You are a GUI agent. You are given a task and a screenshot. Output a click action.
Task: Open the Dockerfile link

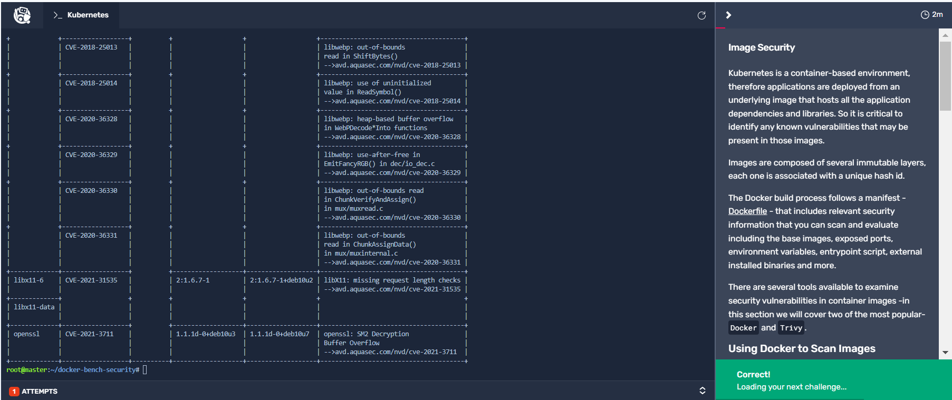click(747, 211)
